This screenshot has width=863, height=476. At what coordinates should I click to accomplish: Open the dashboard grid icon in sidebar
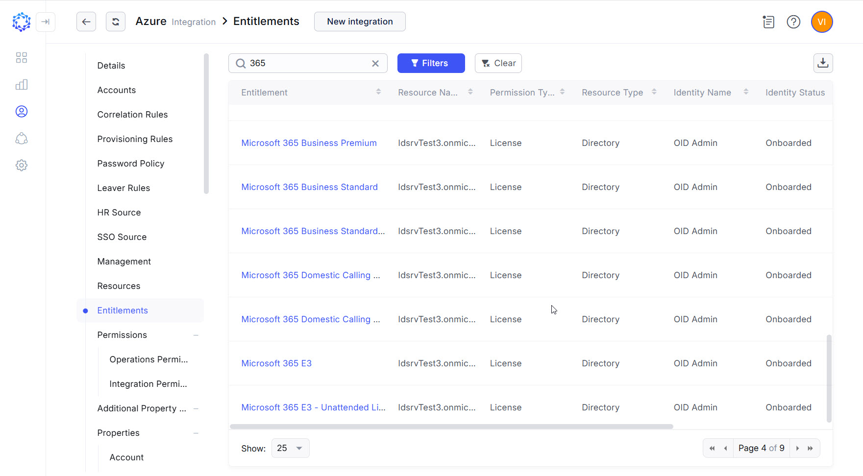pyautogui.click(x=22, y=57)
